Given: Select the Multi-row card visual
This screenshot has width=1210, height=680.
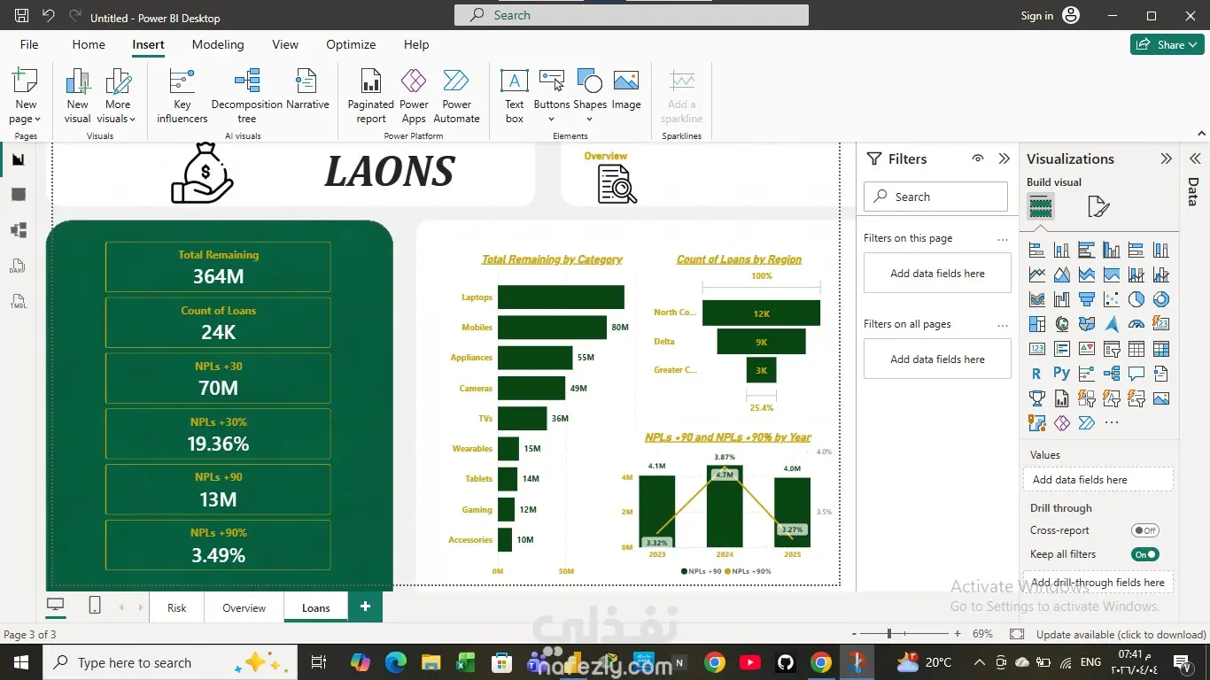Looking at the screenshot, I should pyautogui.click(x=1062, y=349).
